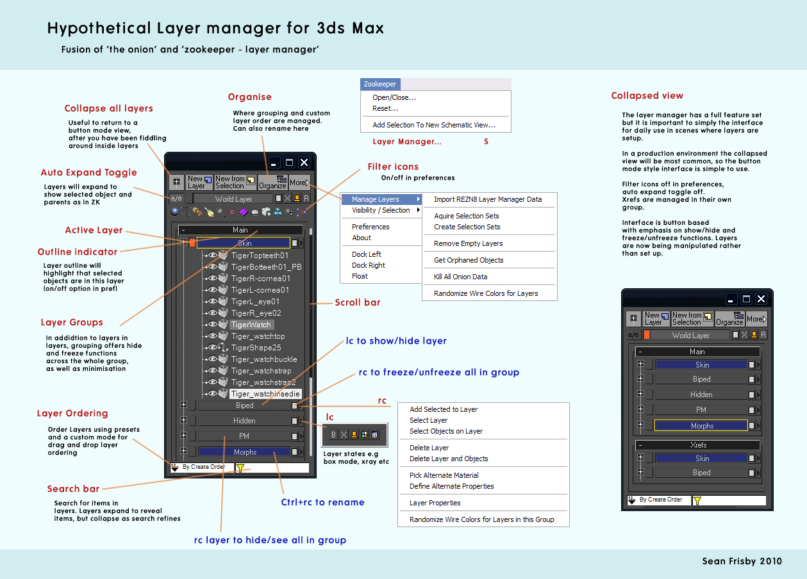The height and width of the screenshot is (579, 807).
Task: Click the teal spheres group filter icon
Action: (x=278, y=212)
